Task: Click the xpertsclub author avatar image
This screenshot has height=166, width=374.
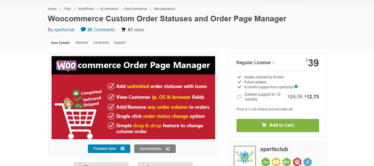Action: point(245,156)
